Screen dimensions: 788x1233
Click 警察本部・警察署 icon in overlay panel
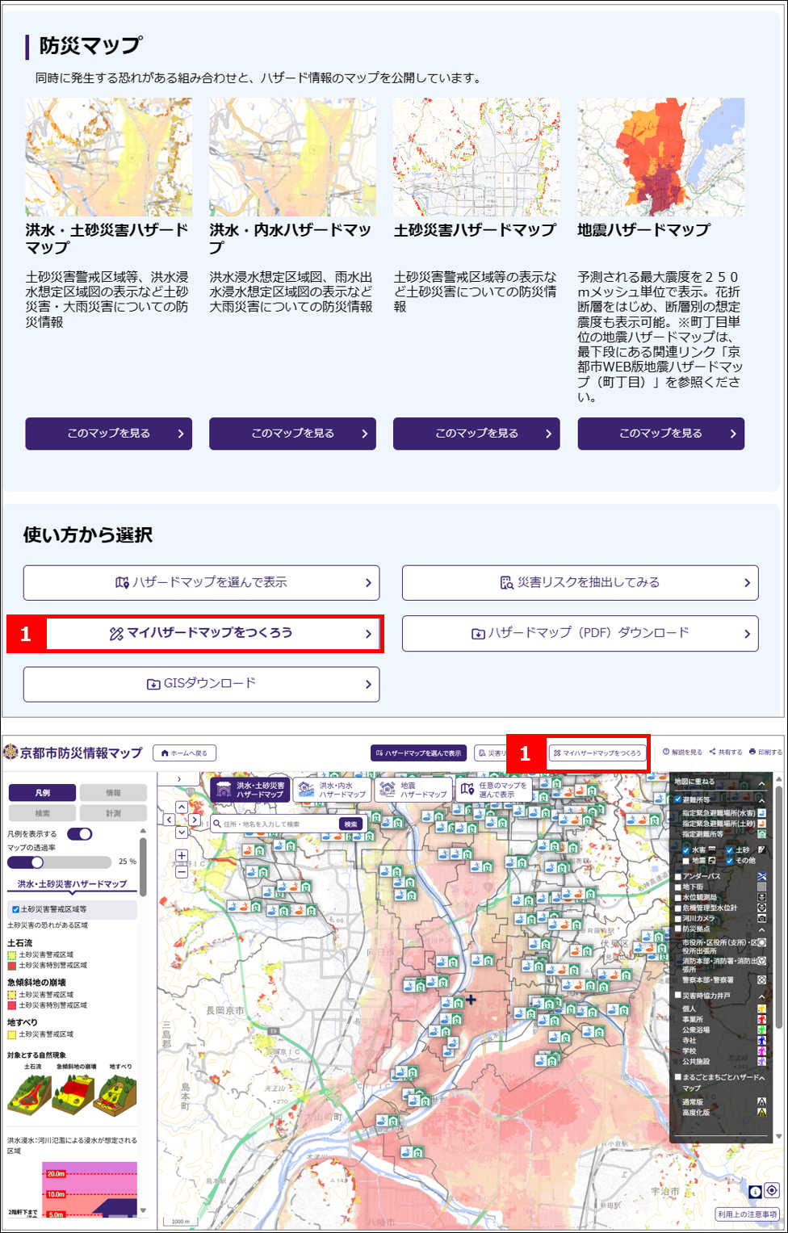(761, 979)
